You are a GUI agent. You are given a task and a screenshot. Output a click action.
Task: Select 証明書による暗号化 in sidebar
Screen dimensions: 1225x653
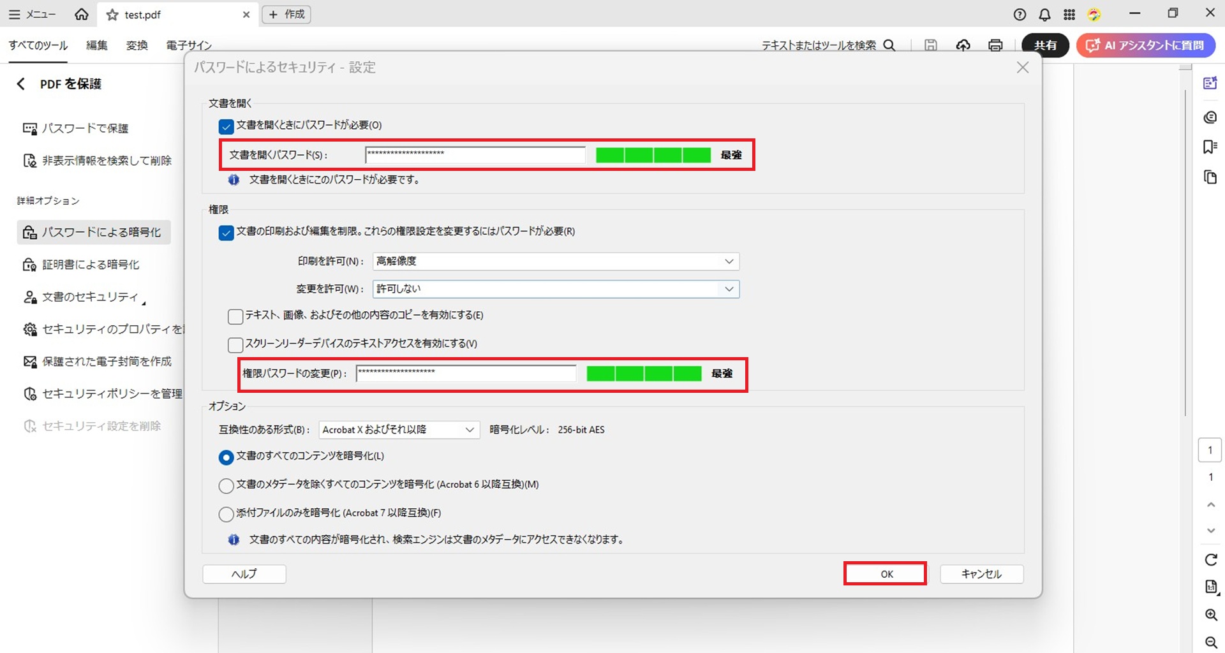pyautogui.click(x=91, y=265)
